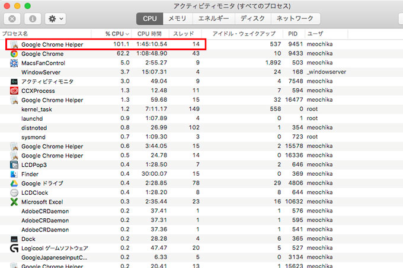Click the Microsoft Excel process name

(x=42, y=202)
